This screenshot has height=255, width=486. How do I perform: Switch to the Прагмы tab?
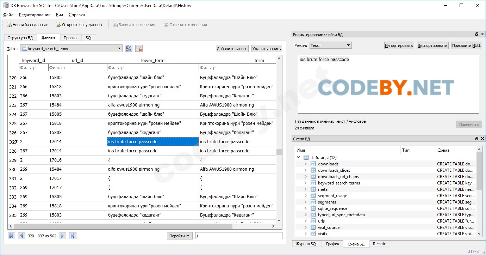click(70, 38)
